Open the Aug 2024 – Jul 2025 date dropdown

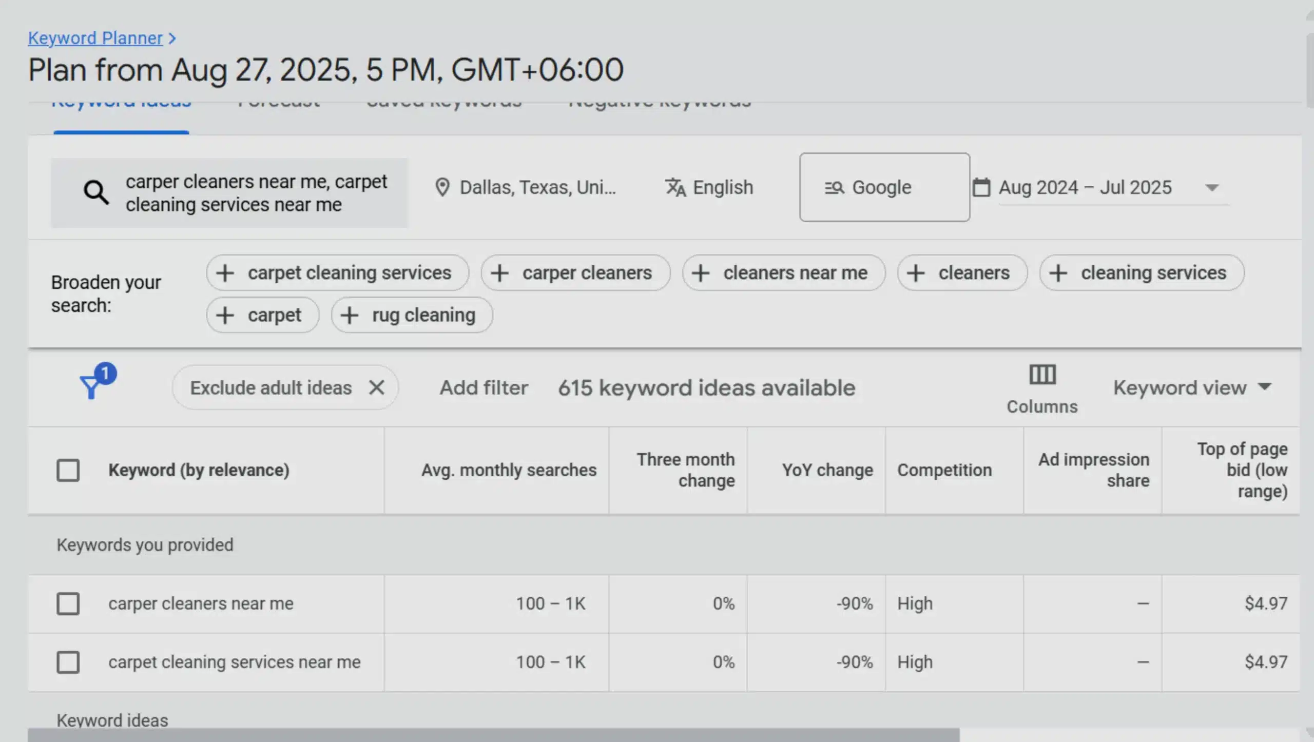point(1113,187)
